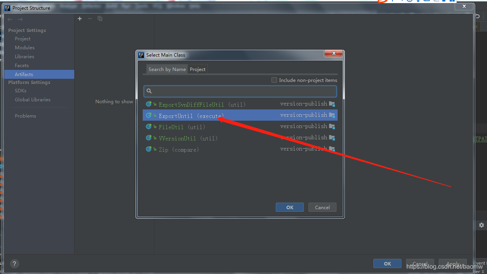Image resolution: width=487 pixels, height=274 pixels.
Task: Click the class icon beside FileUtil
Action: point(149,127)
